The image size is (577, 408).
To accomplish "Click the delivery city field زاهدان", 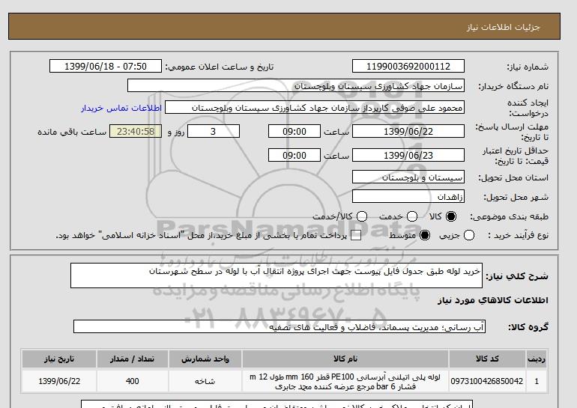I will point(408,197).
